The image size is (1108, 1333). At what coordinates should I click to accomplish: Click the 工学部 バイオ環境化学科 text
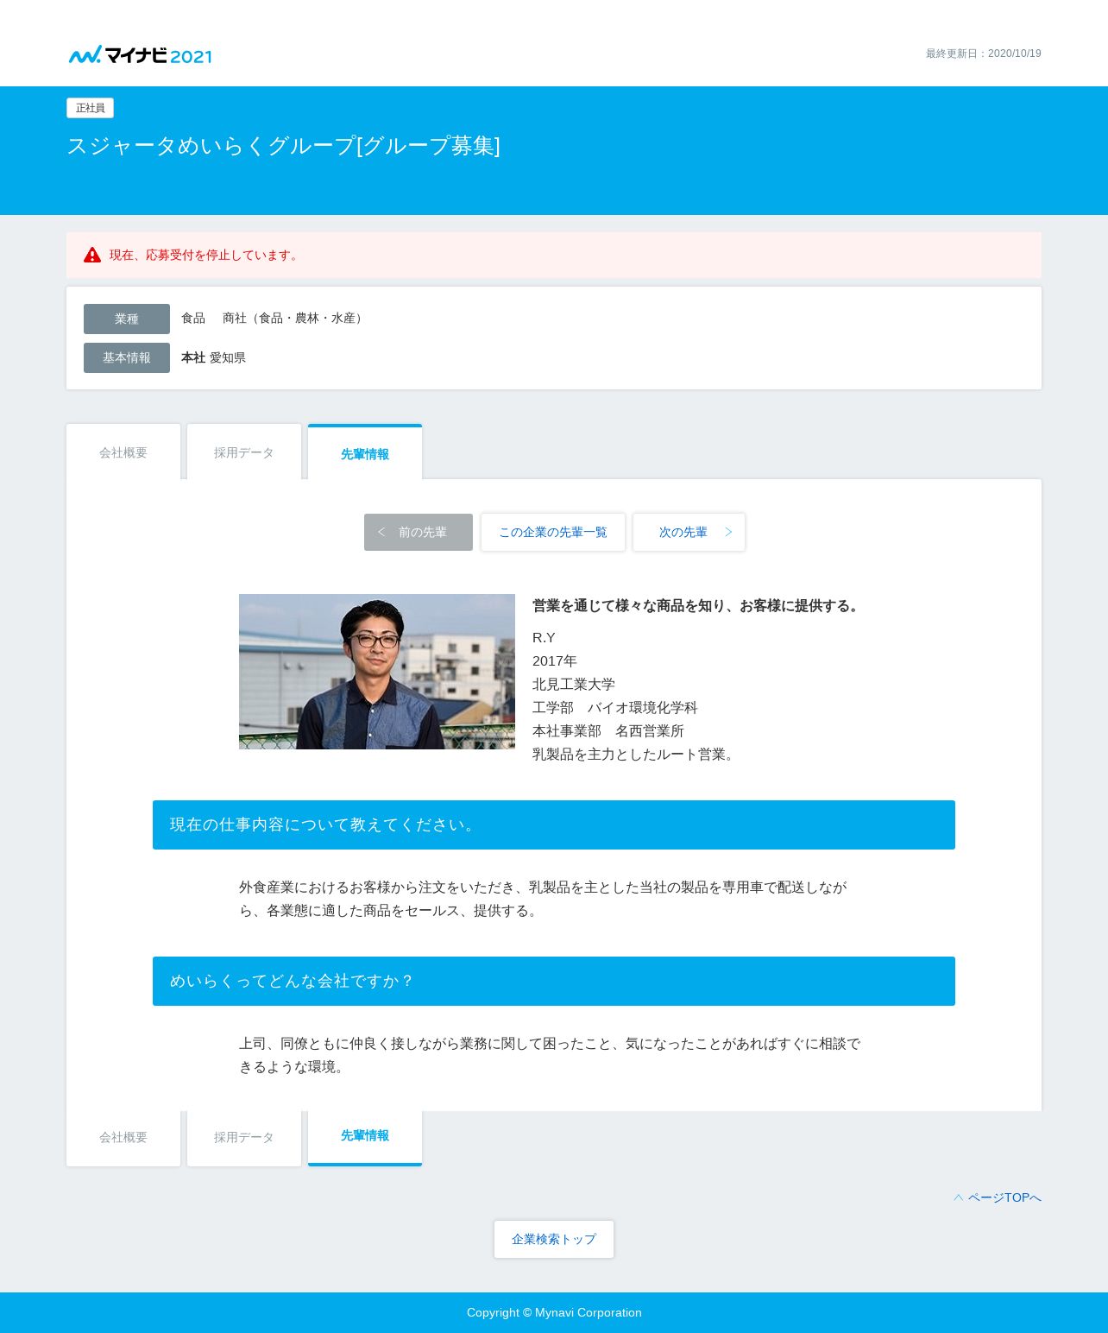tap(615, 707)
